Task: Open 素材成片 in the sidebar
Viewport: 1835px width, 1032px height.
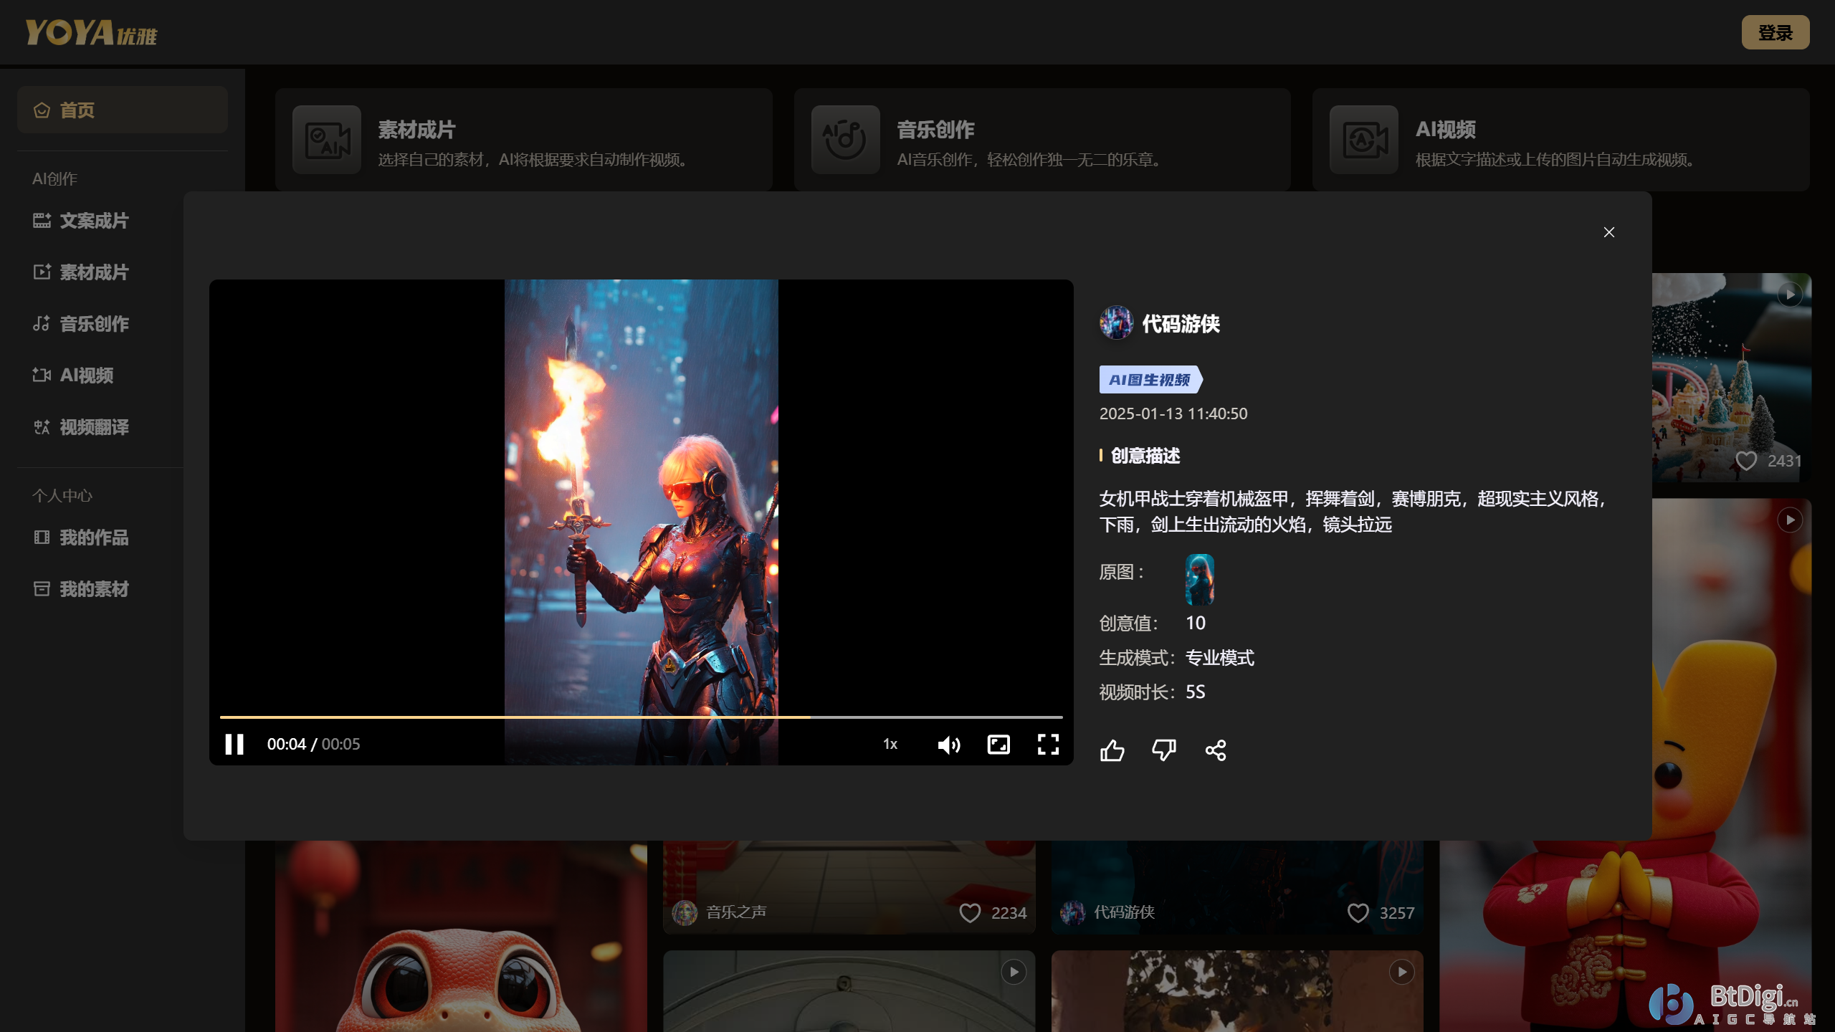Action: [81, 272]
